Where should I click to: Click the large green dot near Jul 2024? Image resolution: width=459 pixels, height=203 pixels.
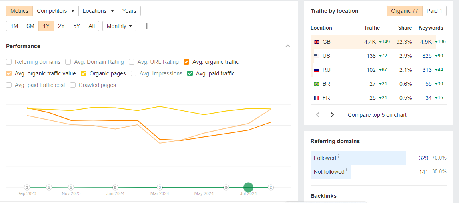click(248, 187)
